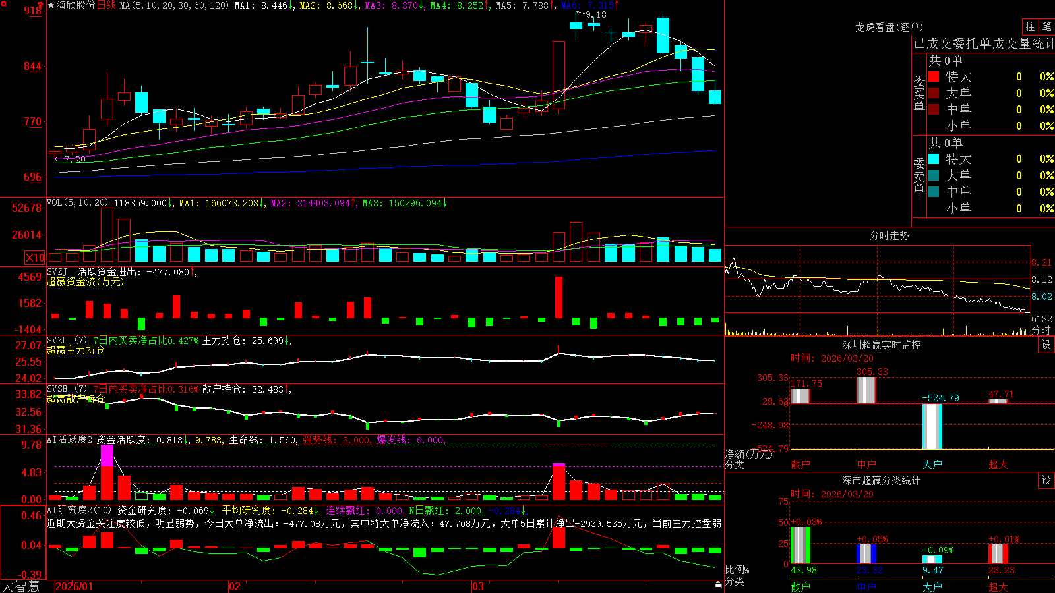Click the 时间: 2026/03/20 text in 深圳超赢实时监控
The height and width of the screenshot is (593, 1055).
point(832,358)
